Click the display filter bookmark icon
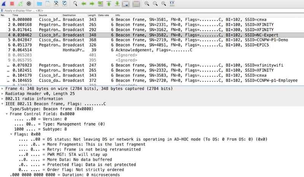The image size is (304, 177). 2,11
